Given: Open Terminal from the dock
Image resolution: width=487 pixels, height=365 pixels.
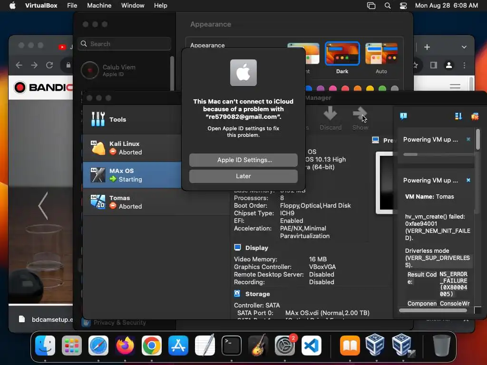Looking at the screenshot, I should tap(232, 346).
